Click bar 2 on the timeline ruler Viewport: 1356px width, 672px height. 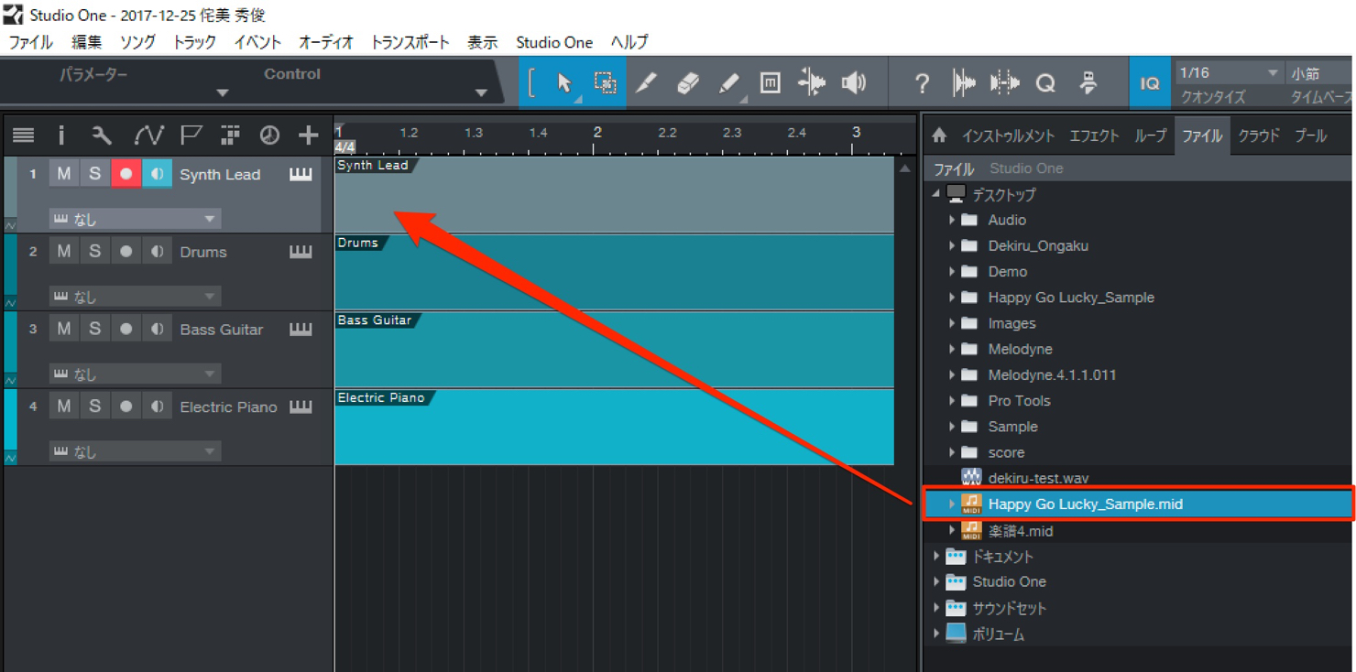[x=596, y=133]
